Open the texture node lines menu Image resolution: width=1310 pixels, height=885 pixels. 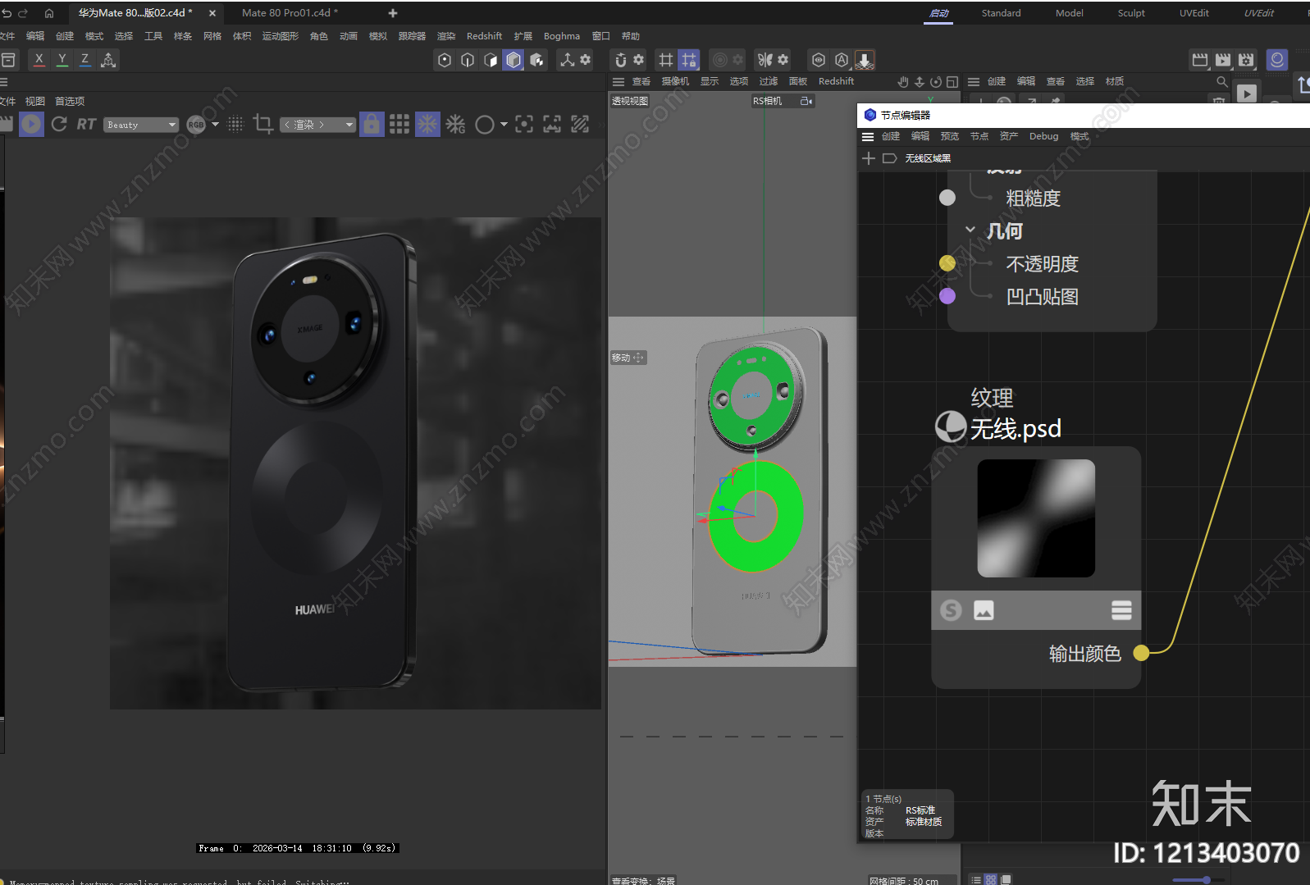tap(1121, 610)
